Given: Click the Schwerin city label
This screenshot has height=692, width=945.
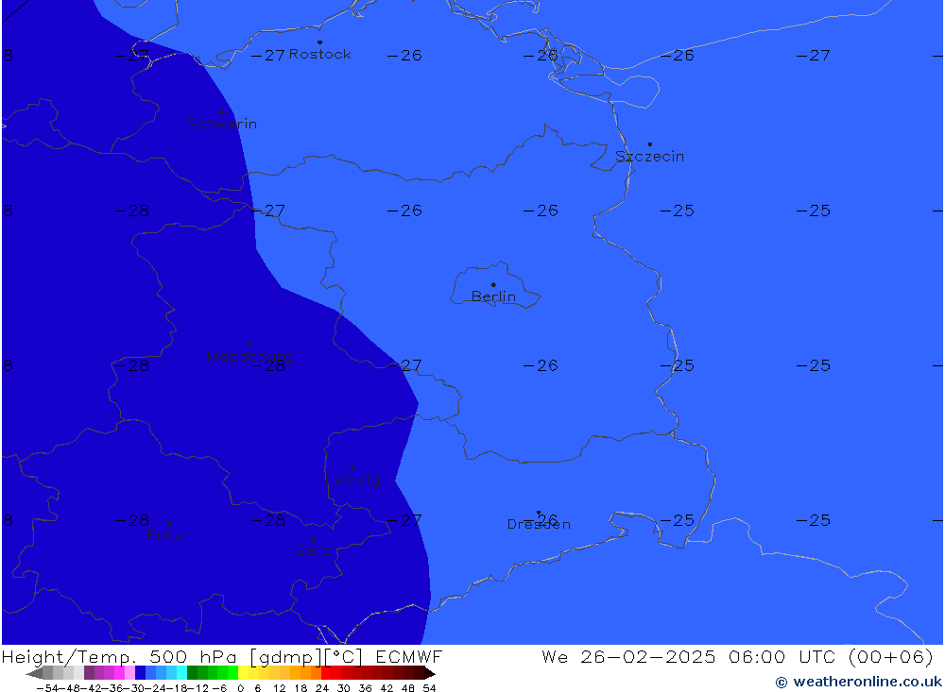Looking at the screenshot, I should click(x=222, y=124).
